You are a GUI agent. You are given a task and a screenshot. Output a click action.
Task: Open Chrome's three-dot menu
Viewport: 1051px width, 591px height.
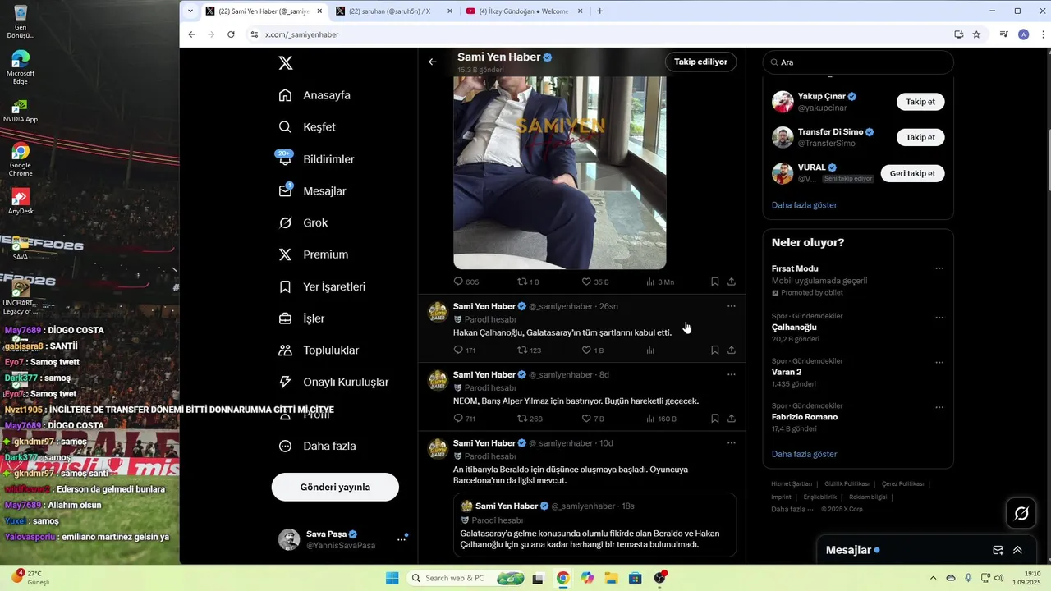(1043, 34)
